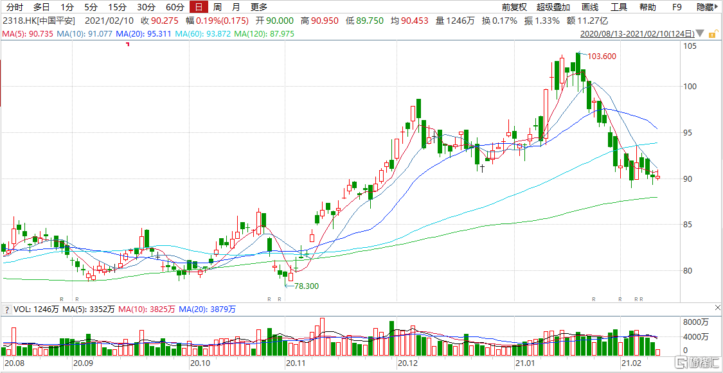Click the question mark icon beside VOL
Viewport: 723px width, 373px height.
point(6,309)
